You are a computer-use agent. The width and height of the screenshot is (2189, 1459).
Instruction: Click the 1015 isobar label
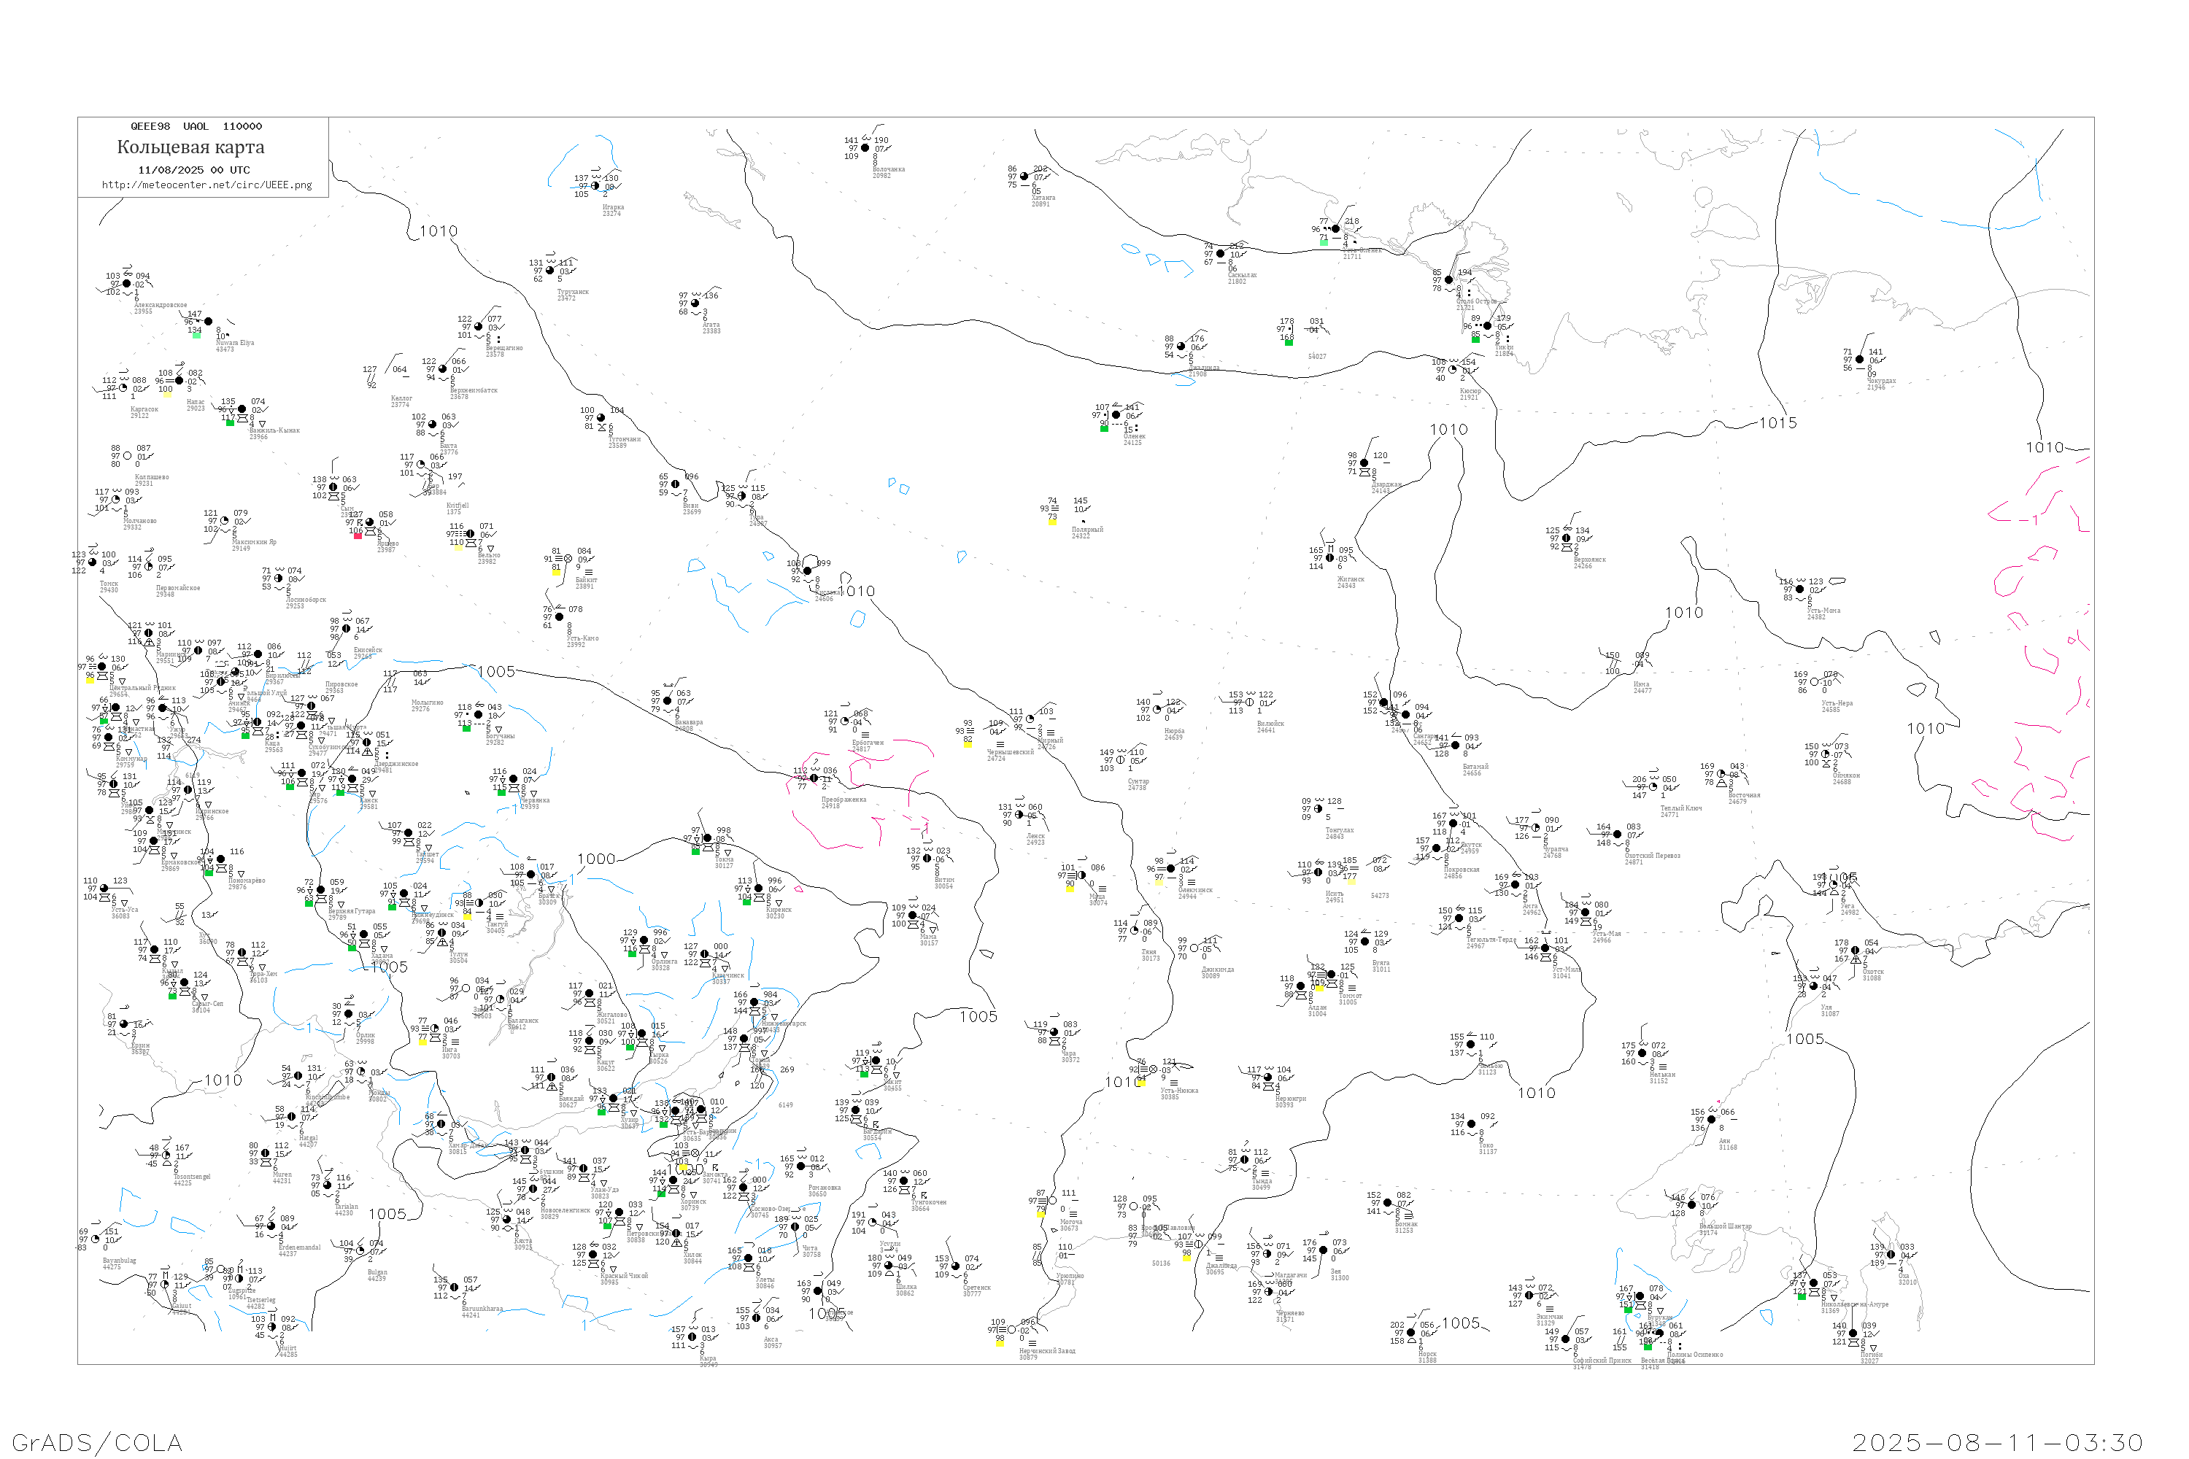(x=1777, y=423)
